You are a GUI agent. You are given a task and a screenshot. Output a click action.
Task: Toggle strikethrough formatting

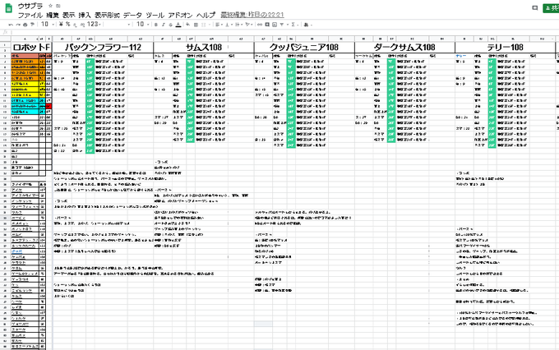(x=170, y=25)
